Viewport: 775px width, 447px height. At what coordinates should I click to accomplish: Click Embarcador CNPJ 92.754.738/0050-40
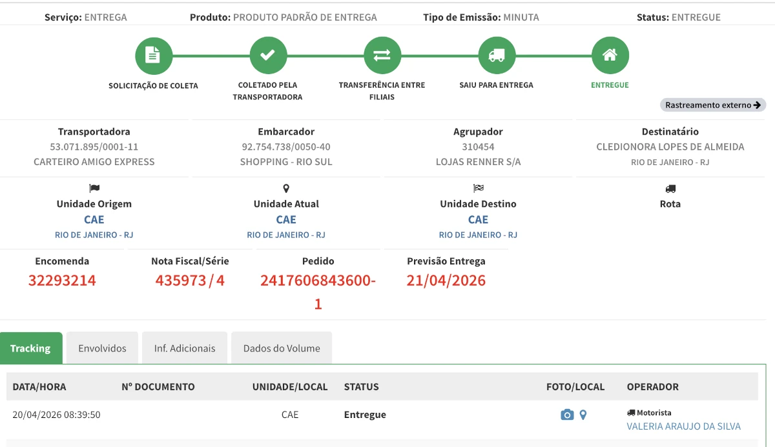coord(286,147)
